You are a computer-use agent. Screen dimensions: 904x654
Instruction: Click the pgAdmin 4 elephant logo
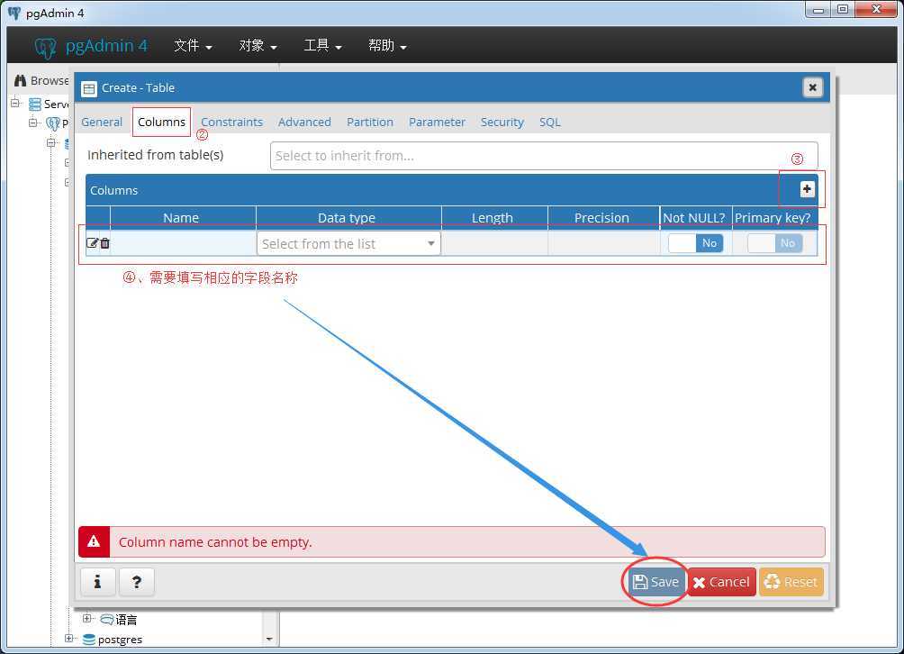(x=45, y=47)
